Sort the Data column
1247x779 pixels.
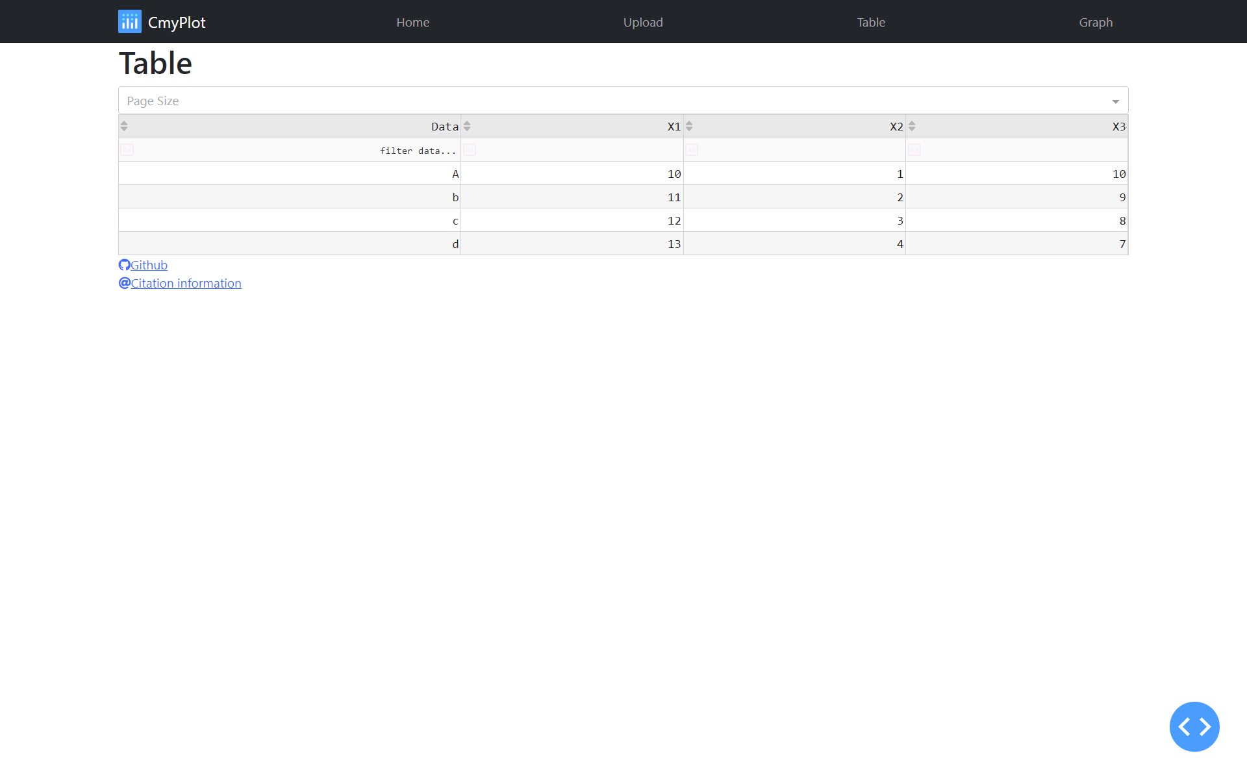[x=124, y=126]
